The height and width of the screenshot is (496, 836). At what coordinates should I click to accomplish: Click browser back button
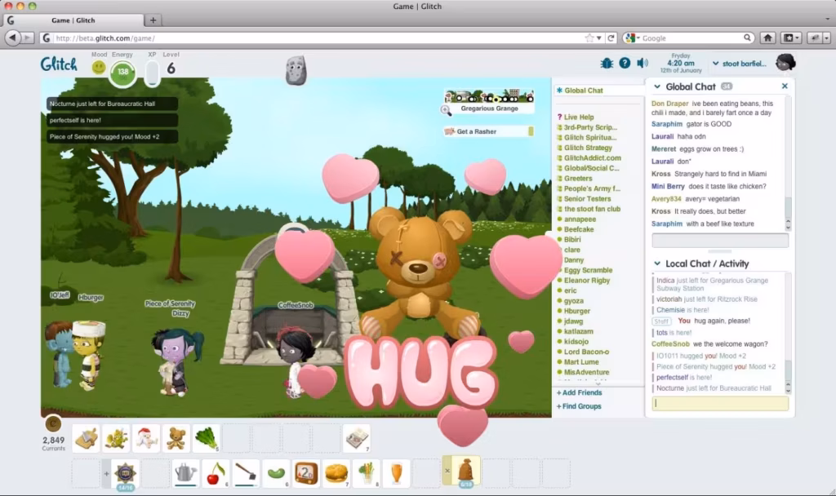tap(12, 38)
